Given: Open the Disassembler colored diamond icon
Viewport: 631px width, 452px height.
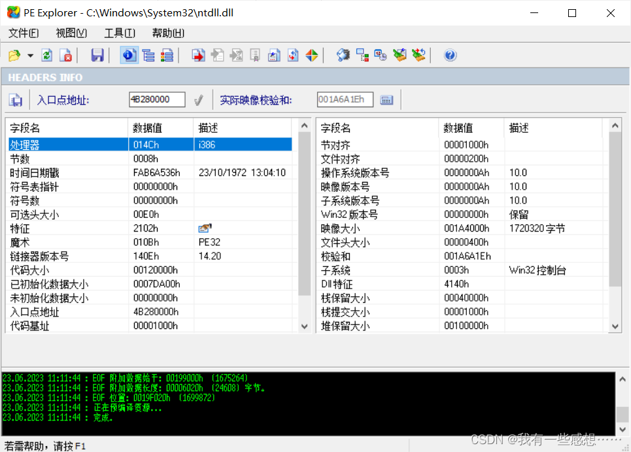Looking at the screenshot, I should [312, 55].
